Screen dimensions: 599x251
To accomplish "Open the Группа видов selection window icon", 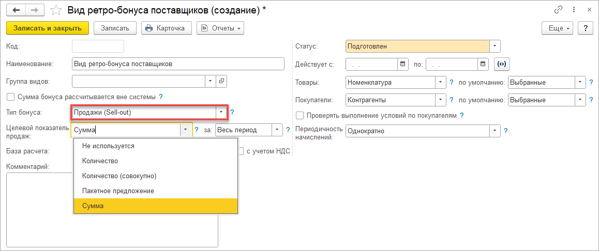I will [x=221, y=81].
